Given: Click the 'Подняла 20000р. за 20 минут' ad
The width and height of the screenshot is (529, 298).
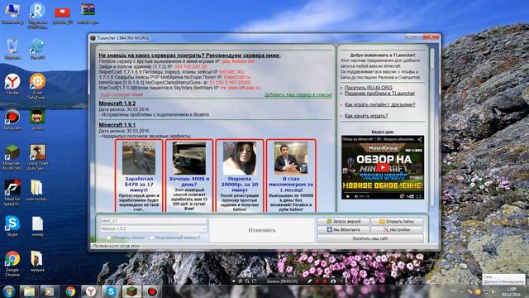Looking at the screenshot, I should [x=240, y=175].
